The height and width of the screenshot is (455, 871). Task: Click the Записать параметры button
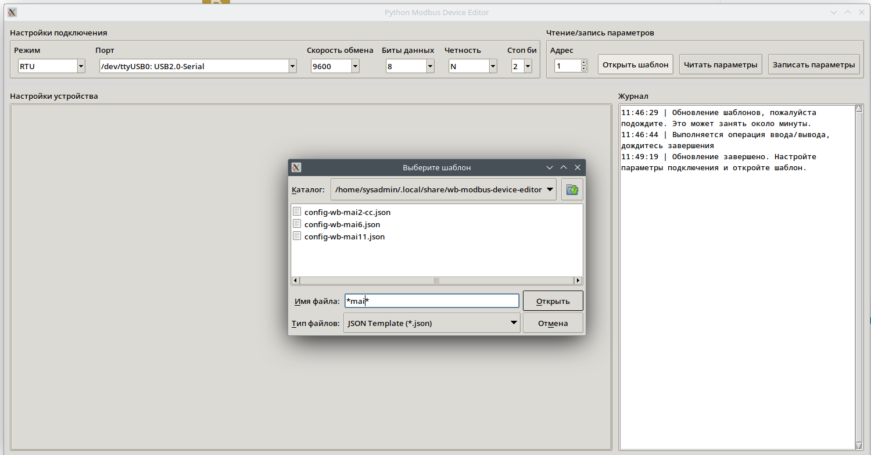[x=813, y=65]
